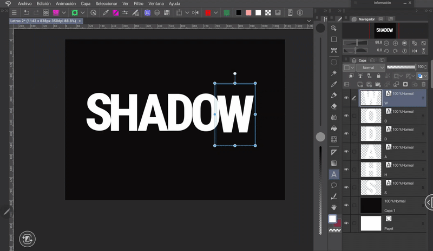Image resolution: width=433 pixels, height=251 pixels.
Task: Select the Text tool in the toolbar
Action: (334, 174)
